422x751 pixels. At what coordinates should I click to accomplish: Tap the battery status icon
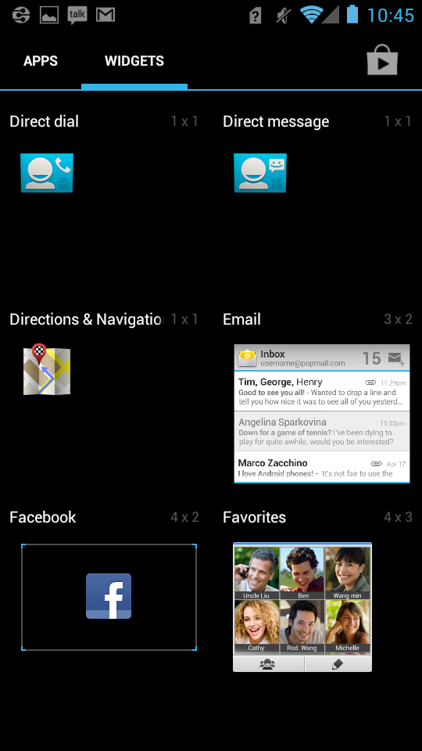[x=352, y=14]
